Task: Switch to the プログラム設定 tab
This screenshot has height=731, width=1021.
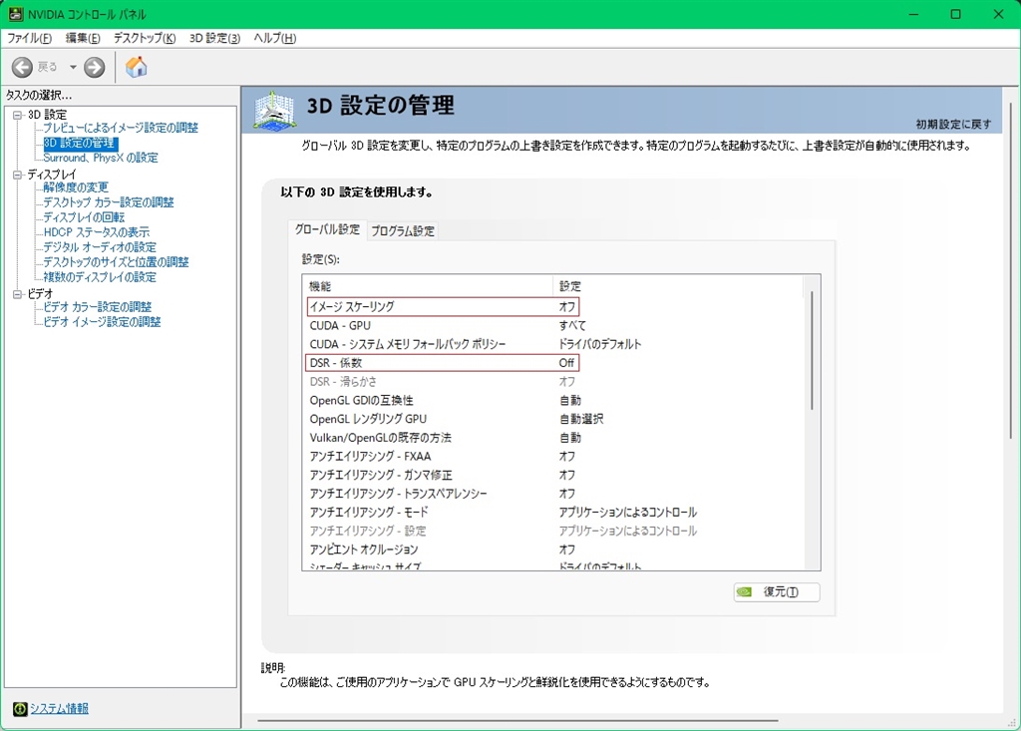Action: [x=402, y=230]
